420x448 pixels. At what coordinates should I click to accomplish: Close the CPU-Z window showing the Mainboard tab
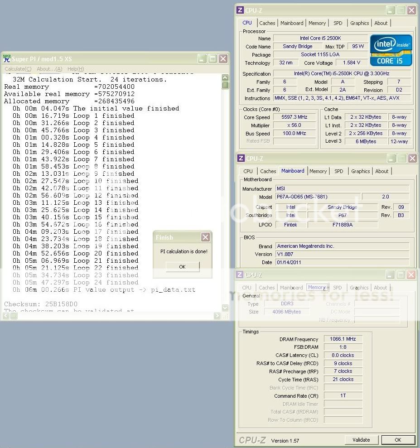411,159
